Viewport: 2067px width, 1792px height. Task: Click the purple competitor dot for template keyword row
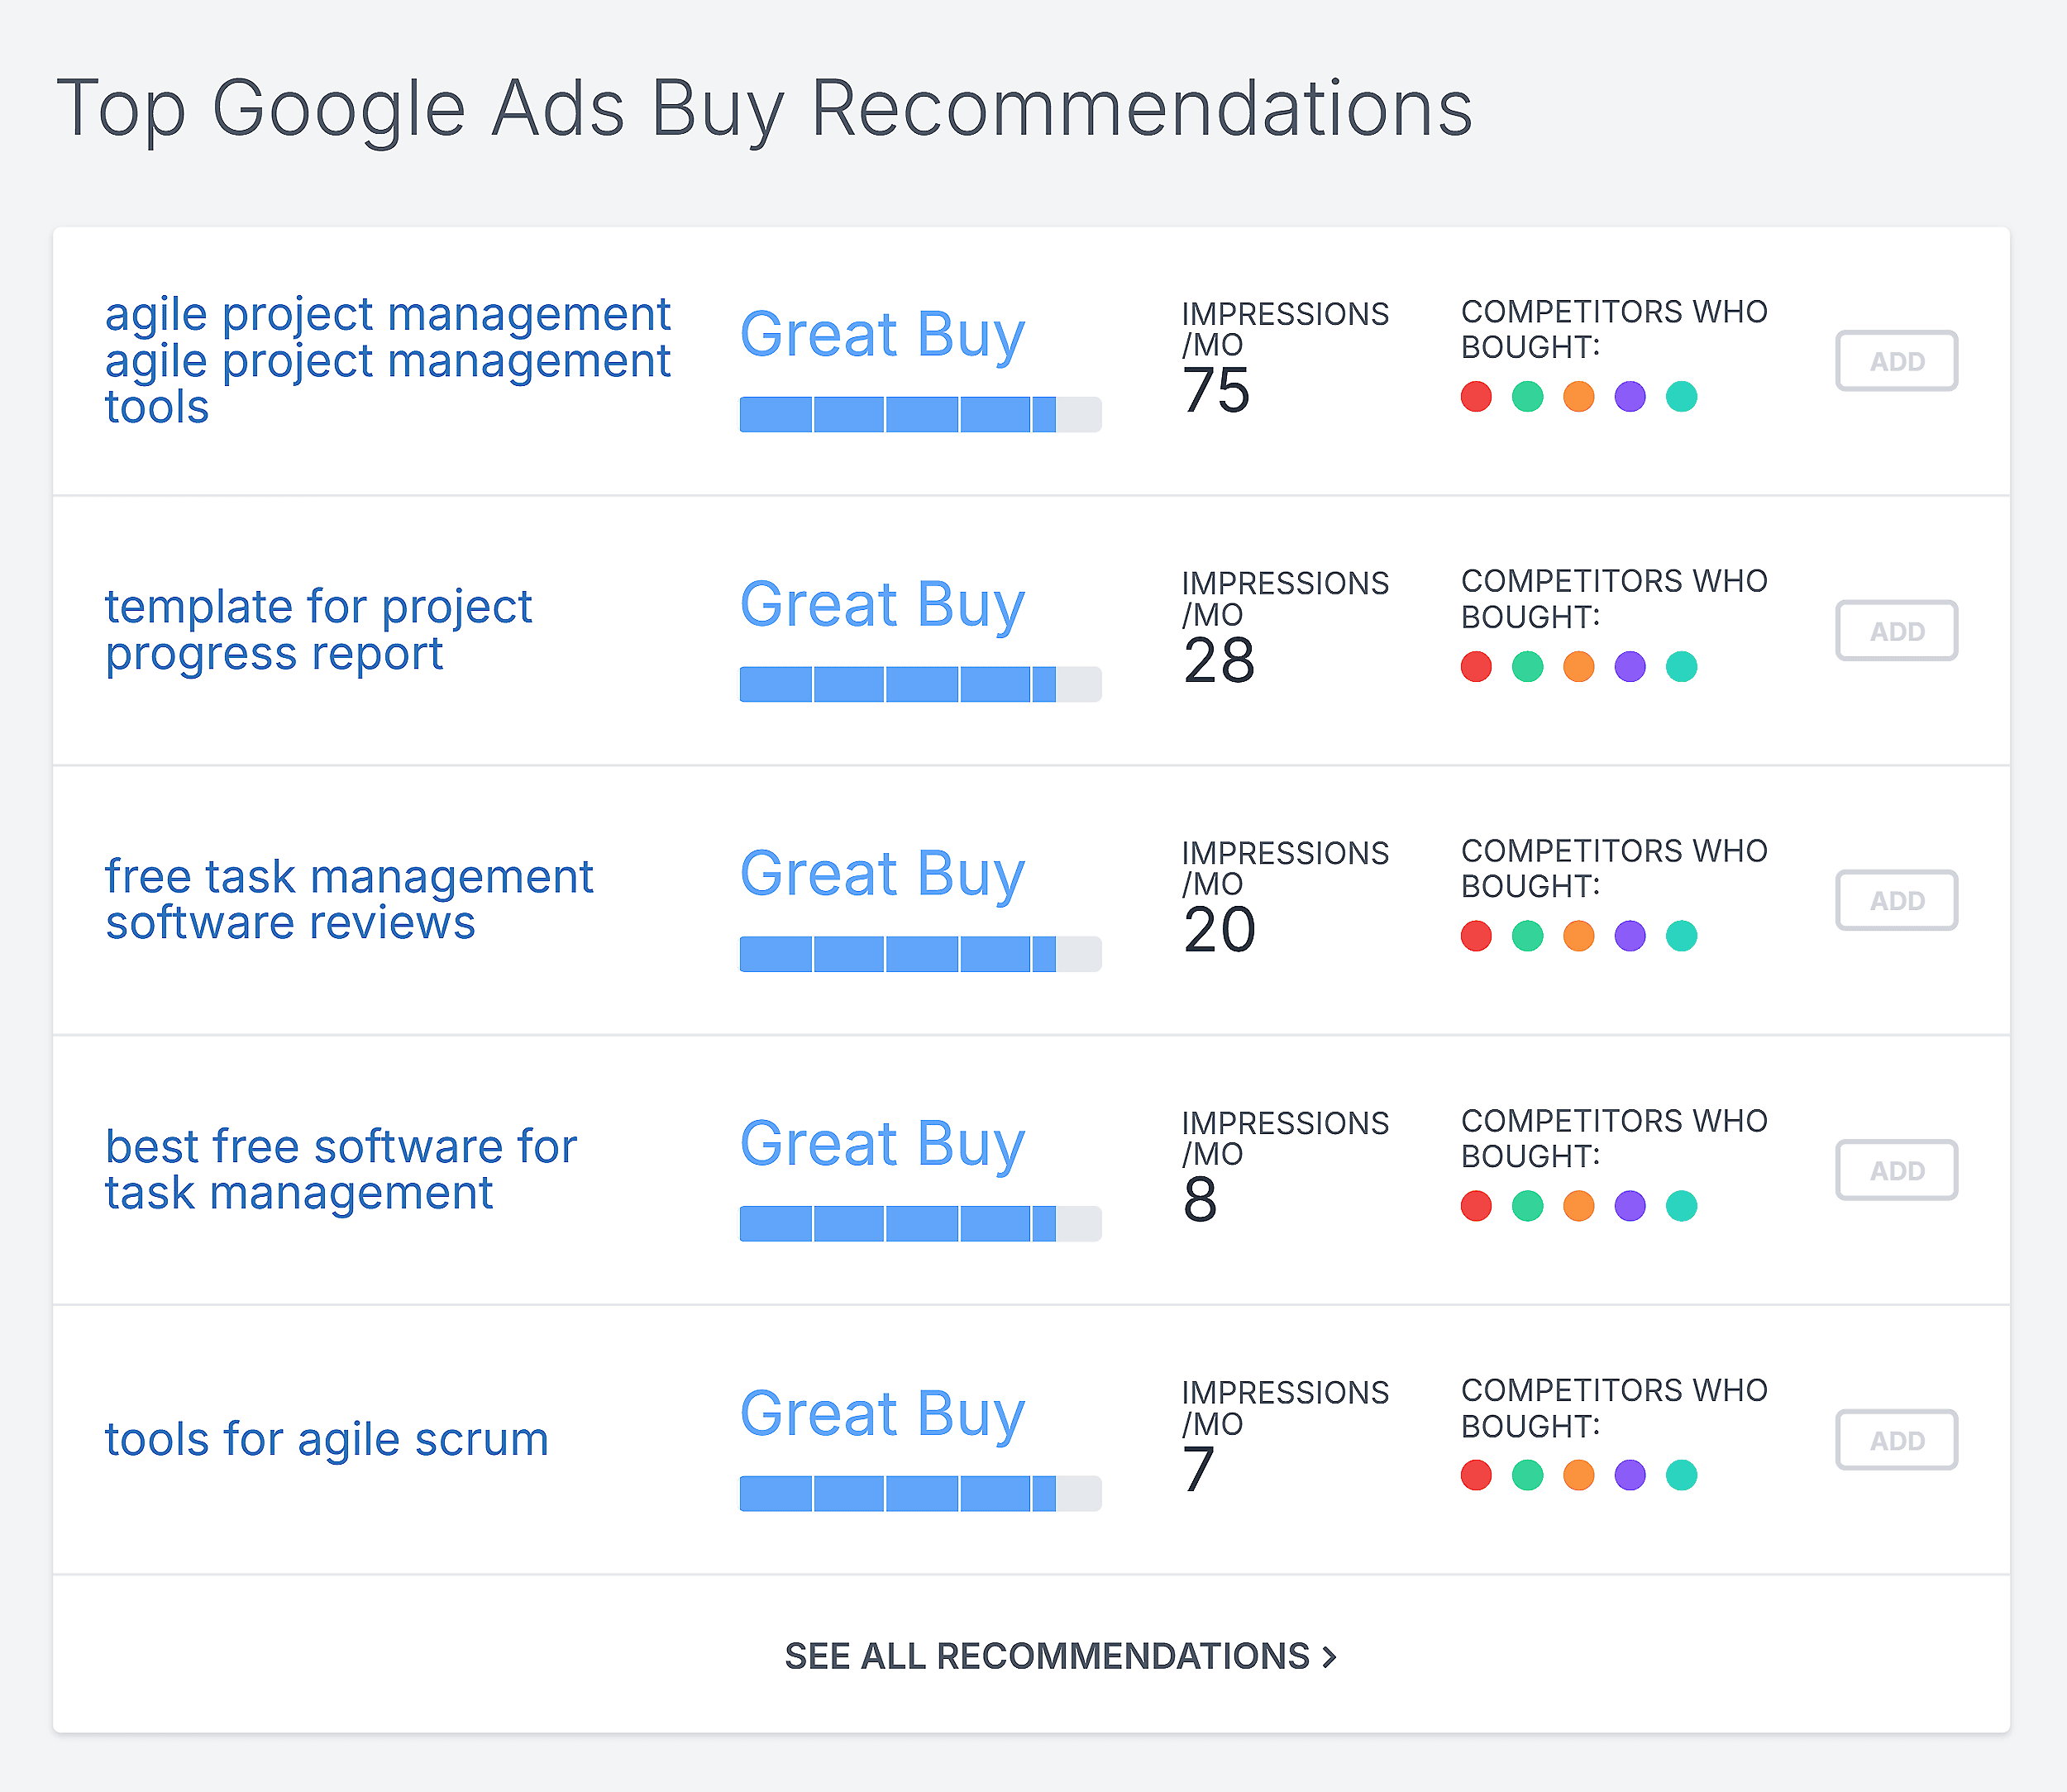pyautogui.click(x=1630, y=666)
